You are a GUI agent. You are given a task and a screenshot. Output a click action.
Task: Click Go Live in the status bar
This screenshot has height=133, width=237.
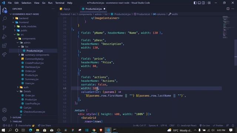(204, 126)
